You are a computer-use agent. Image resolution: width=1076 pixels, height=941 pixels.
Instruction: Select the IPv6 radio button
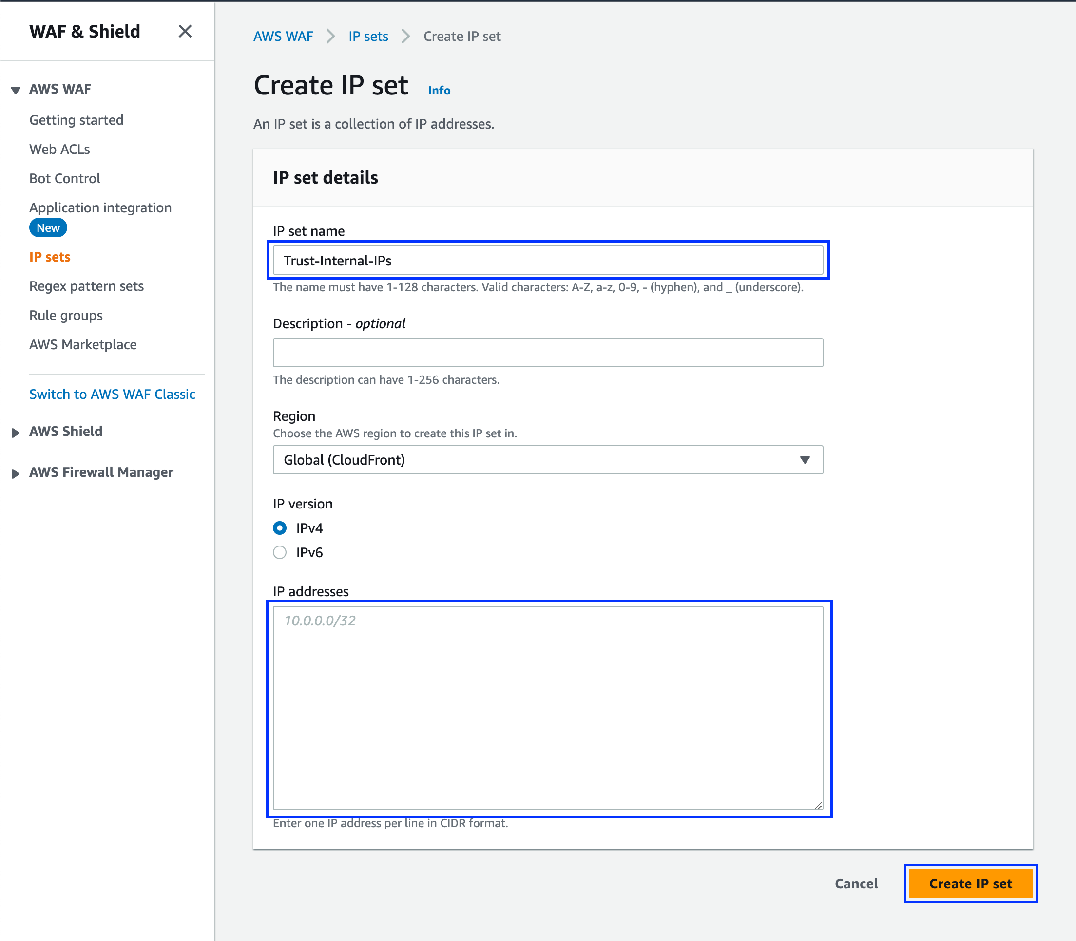(280, 552)
